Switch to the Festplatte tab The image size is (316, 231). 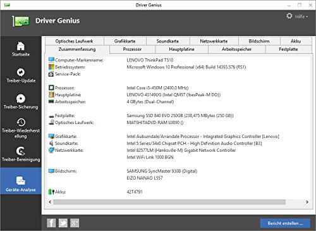coord(288,49)
